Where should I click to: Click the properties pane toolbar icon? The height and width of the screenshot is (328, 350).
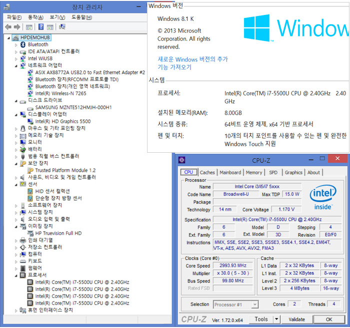tap(50, 27)
